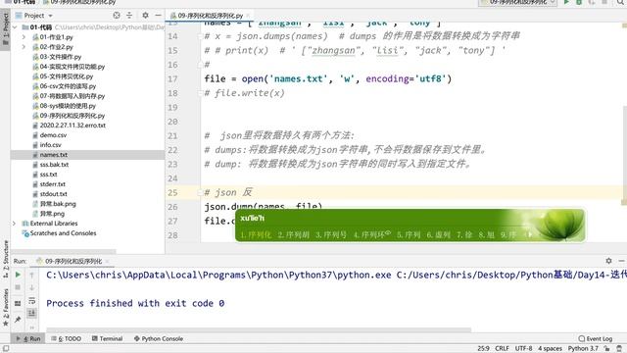Open Run panel settings gear
Viewport: 627px width, 353px height.
608,261
